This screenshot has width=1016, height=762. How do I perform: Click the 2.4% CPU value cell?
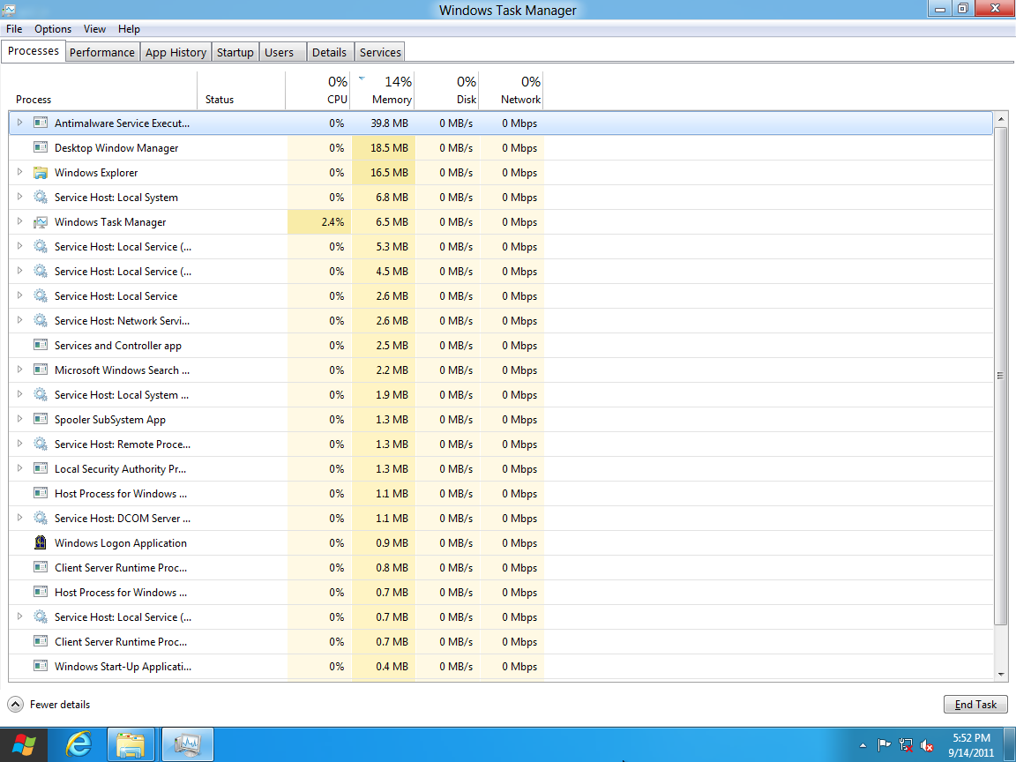coord(319,221)
